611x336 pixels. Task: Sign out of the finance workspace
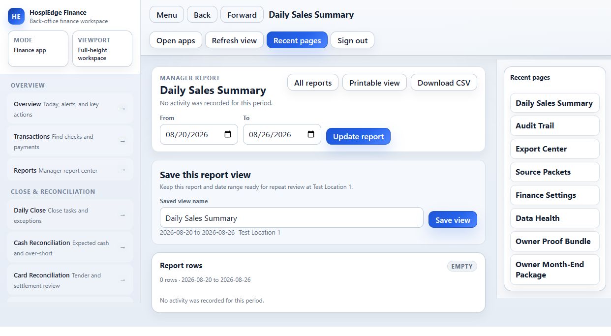[353, 40]
